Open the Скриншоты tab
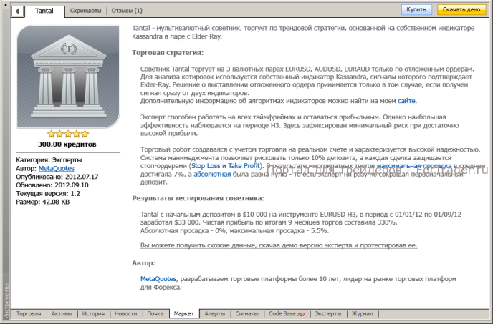This screenshot has height=324, width=493. point(85,11)
